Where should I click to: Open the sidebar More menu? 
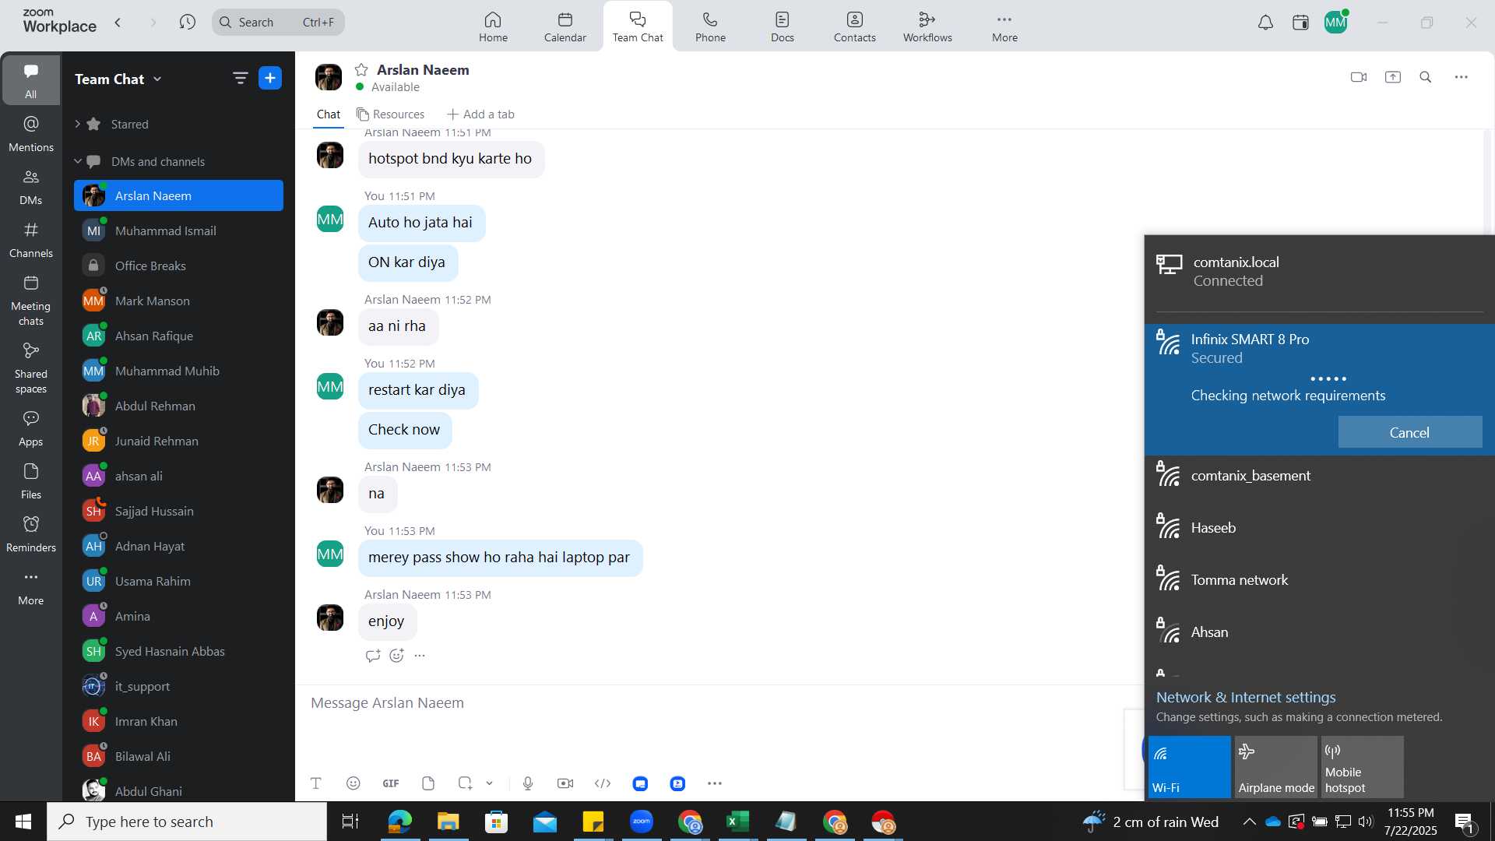tap(31, 587)
